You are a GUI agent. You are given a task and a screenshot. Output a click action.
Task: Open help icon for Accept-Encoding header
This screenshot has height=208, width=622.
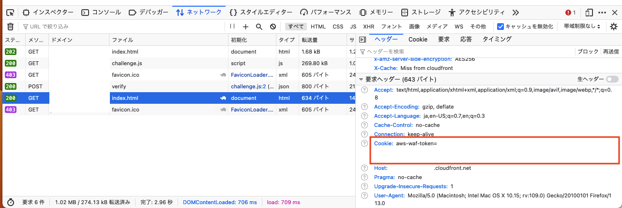pyautogui.click(x=364, y=107)
